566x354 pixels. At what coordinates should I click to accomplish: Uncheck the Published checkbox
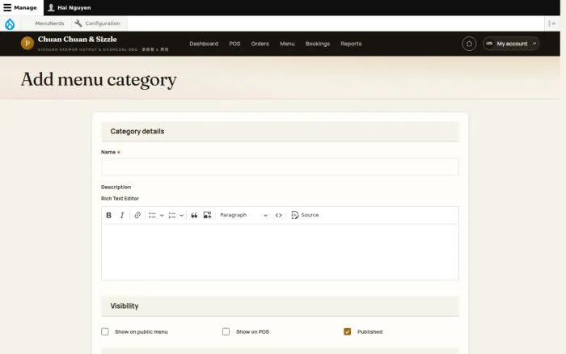click(x=347, y=331)
